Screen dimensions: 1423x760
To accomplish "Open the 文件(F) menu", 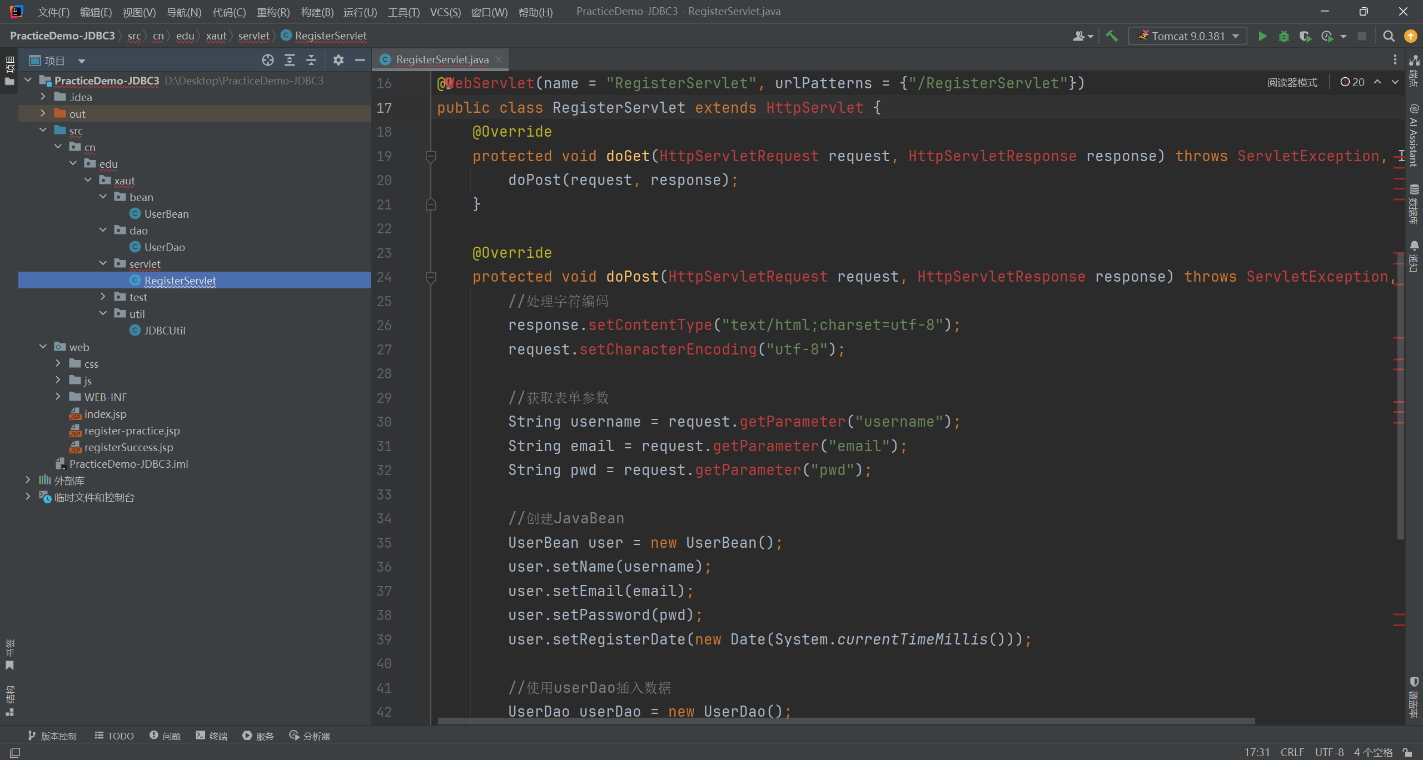I will click(x=53, y=12).
